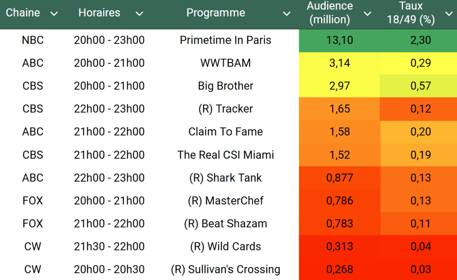Open the Taux 18/49 (%) filter chevron
Screen dimensions: 457x280
[x=449, y=14]
